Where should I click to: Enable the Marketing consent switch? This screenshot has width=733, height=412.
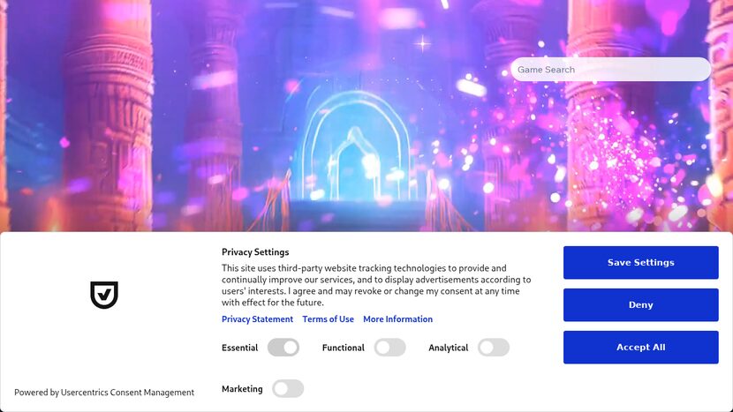coord(288,389)
